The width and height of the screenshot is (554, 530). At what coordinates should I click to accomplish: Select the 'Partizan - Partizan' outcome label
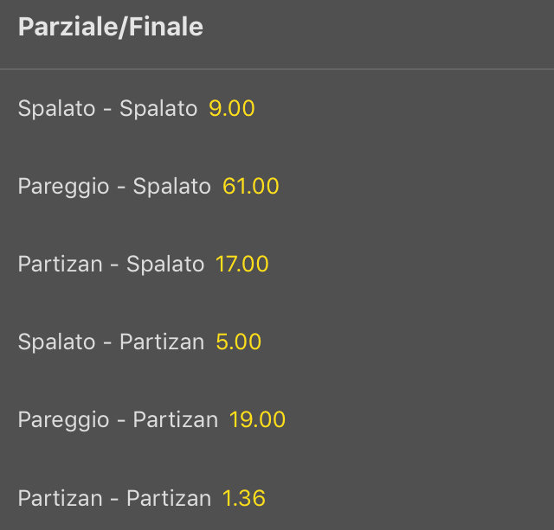click(114, 498)
